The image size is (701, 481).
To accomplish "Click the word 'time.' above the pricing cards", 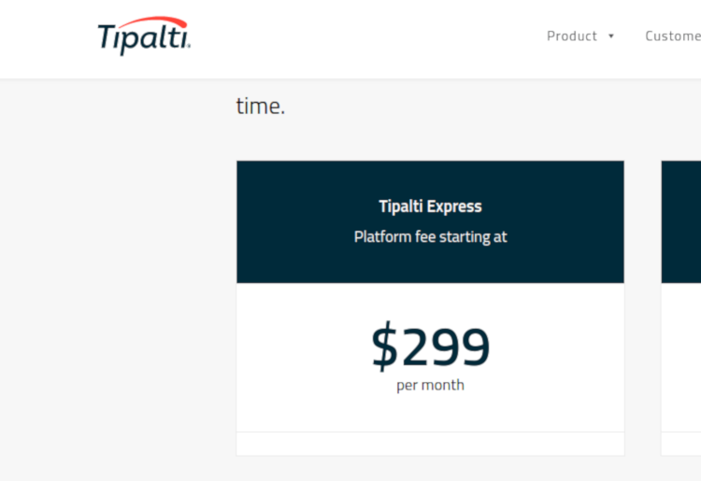I will 260,106.
